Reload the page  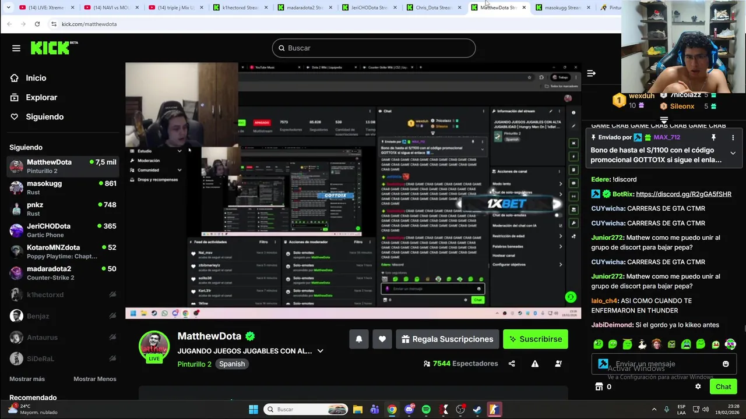[x=37, y=24]
